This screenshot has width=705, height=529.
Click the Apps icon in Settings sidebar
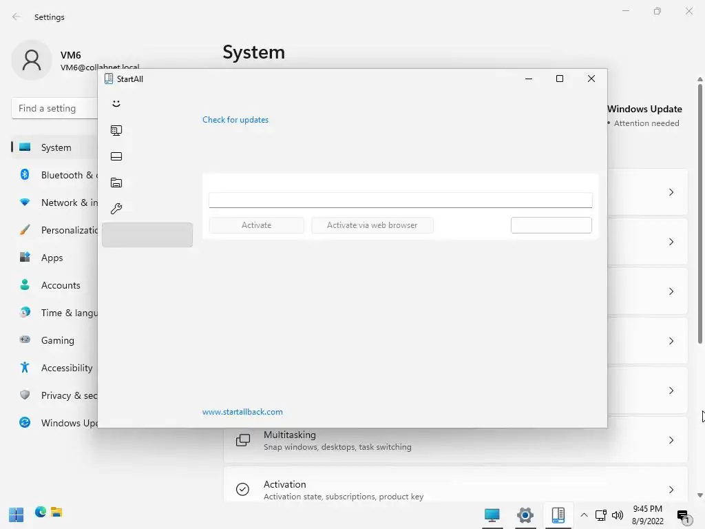click(25, 257)
